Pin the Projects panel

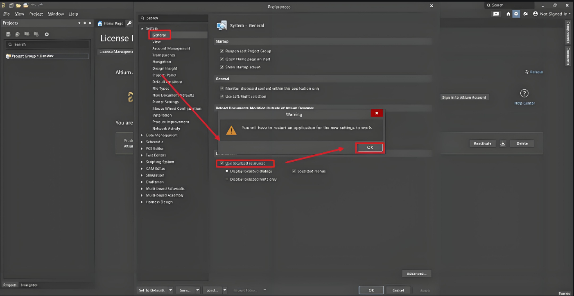(x=85, y=23)
